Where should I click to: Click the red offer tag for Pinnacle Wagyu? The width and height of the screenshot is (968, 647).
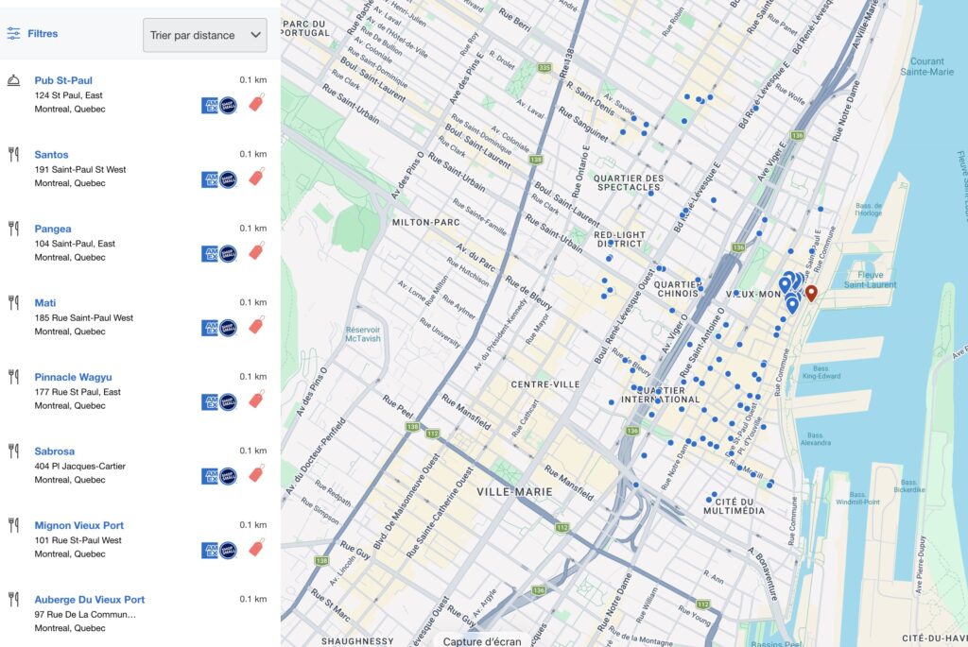256,399
